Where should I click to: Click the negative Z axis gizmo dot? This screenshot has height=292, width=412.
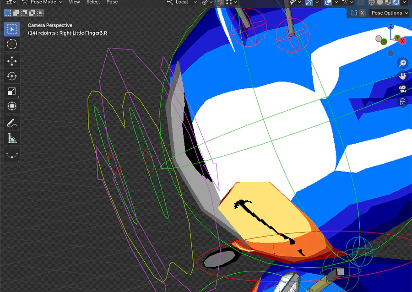coord(391,53)
